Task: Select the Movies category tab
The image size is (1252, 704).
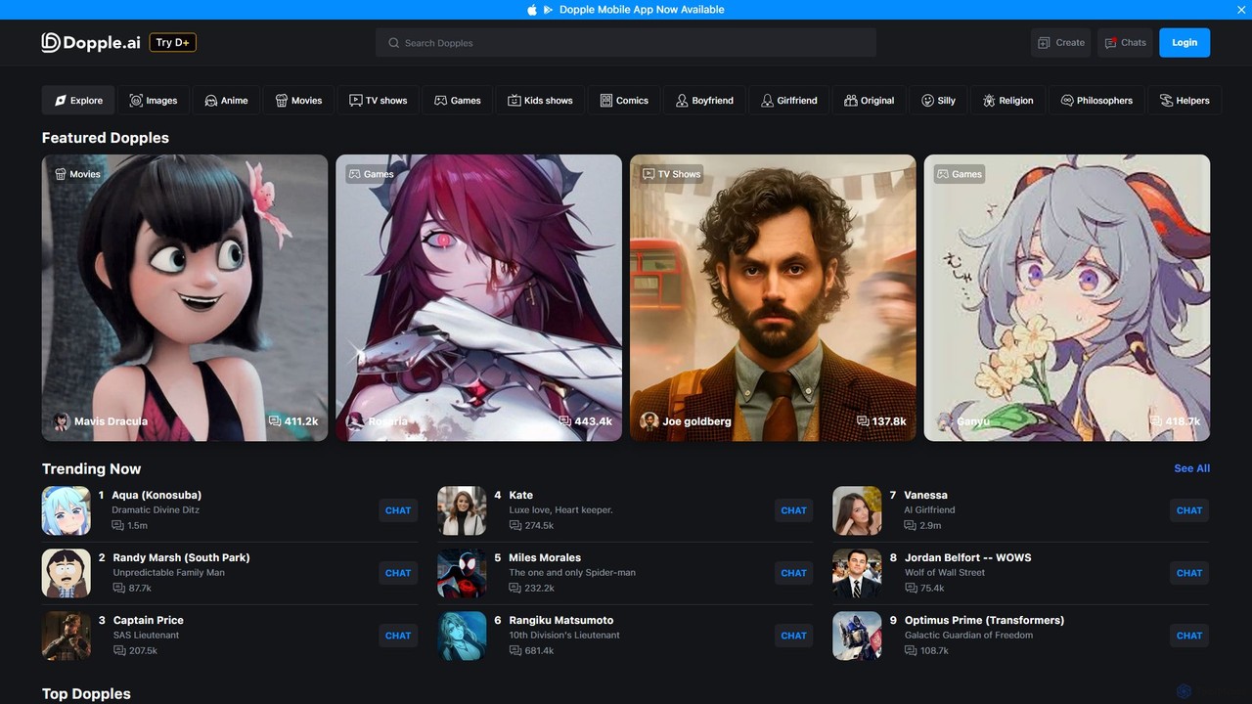Action: point(298,100)
